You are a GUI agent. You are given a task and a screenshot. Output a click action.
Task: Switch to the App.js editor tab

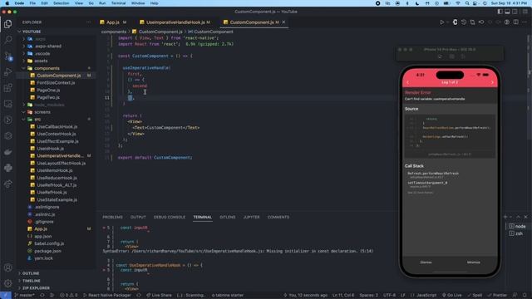[113, 22]
